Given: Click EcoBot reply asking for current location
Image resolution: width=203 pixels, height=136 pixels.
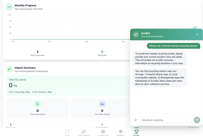Looking at the screenshot, I should [x=160, y=58].
